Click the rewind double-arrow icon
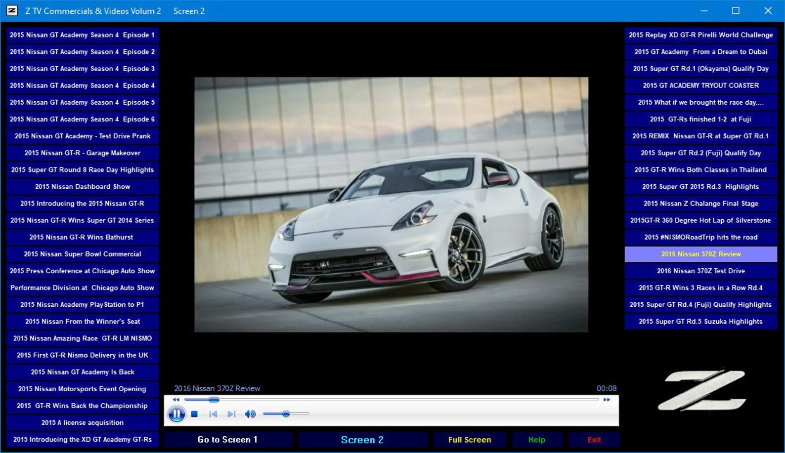This screenshot has height=453, width=785. 176,400
